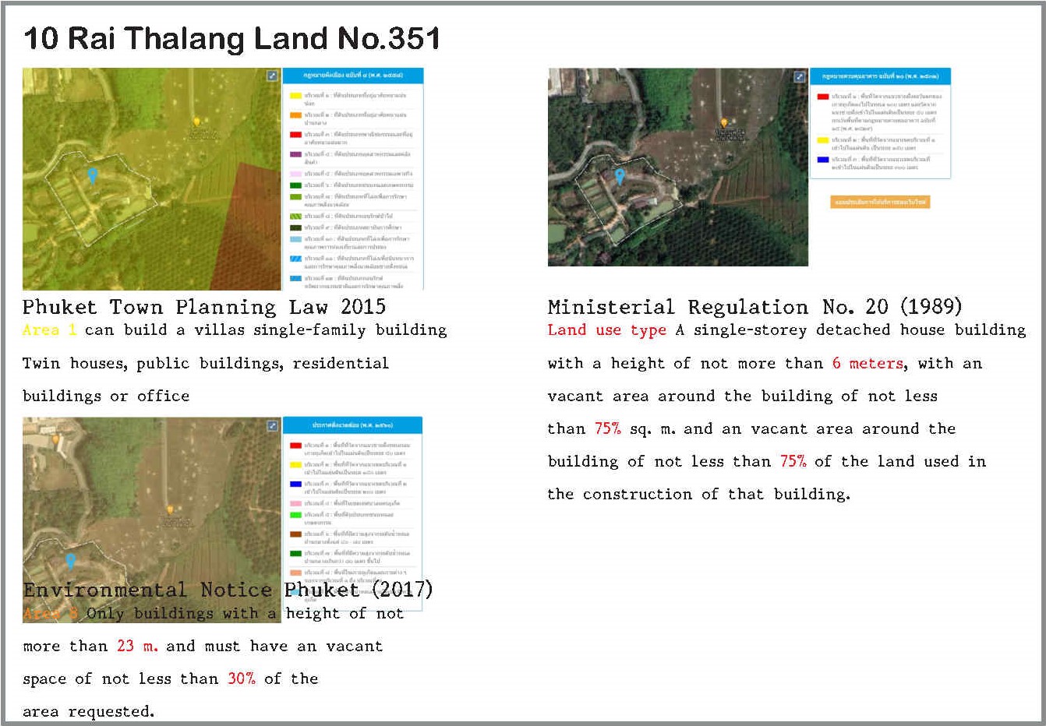
Task: Click the orange marker at top-left of Environmental map
Action: [x=55, y=439]
